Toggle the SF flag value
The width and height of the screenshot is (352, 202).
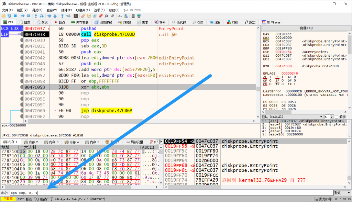click(x=283, y=81)
